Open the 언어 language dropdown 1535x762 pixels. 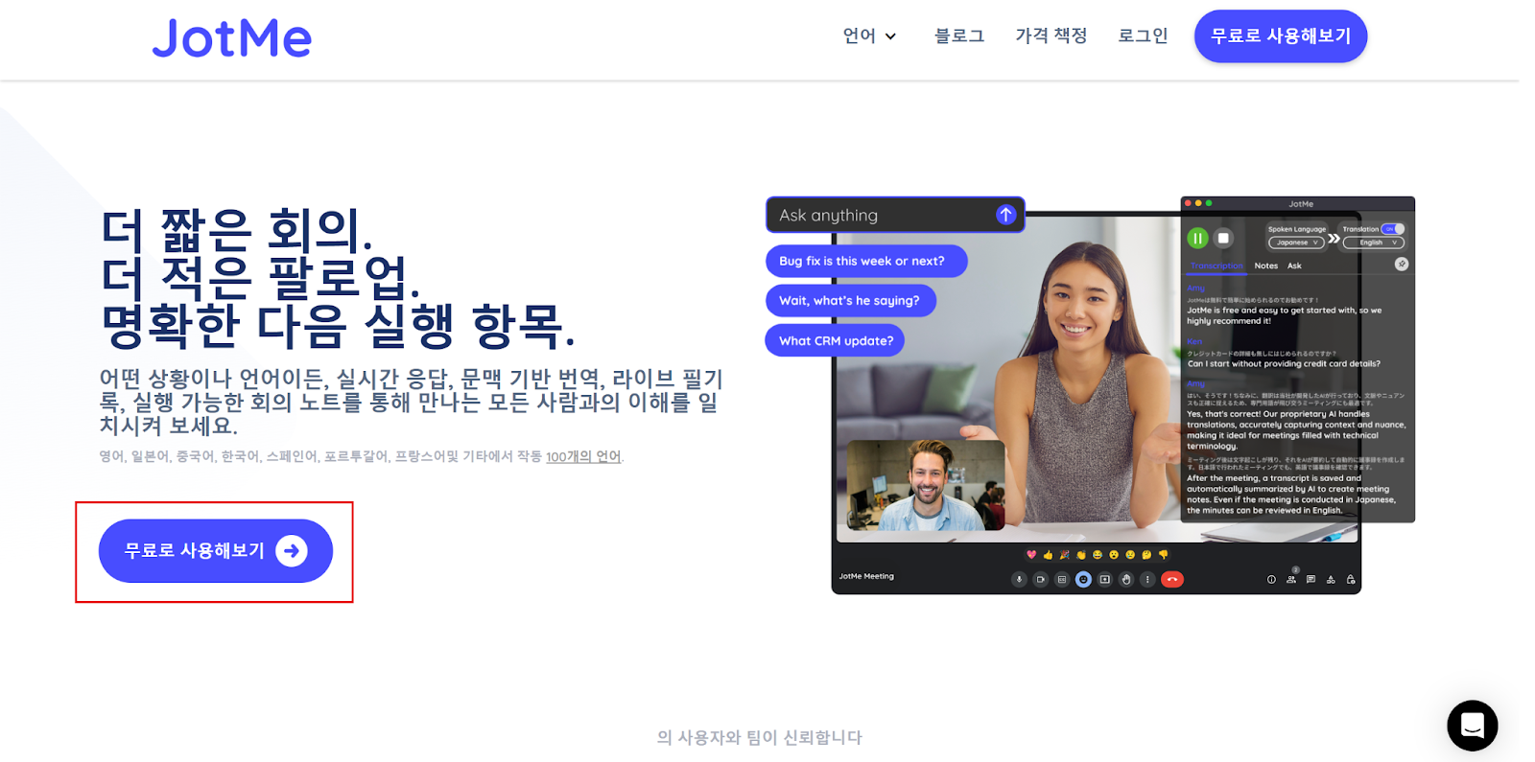coord(869,36)
